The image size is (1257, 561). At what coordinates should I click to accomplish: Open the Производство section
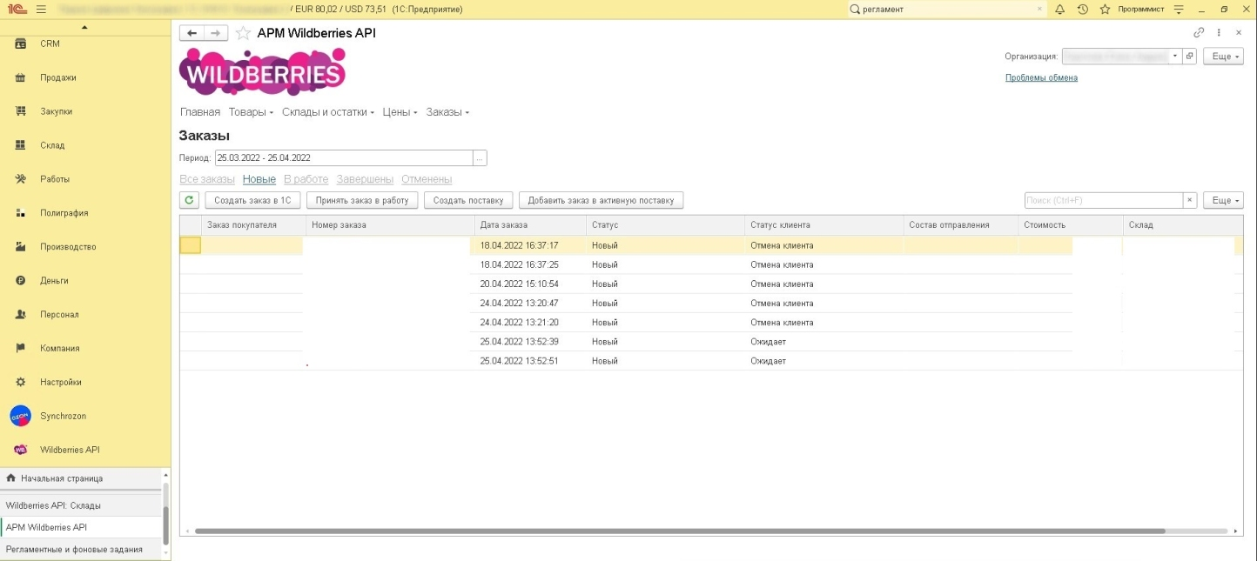68,247
